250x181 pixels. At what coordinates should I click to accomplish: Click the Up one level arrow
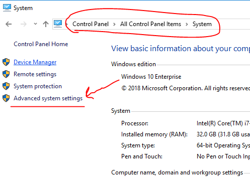click(x=46, y=24)
